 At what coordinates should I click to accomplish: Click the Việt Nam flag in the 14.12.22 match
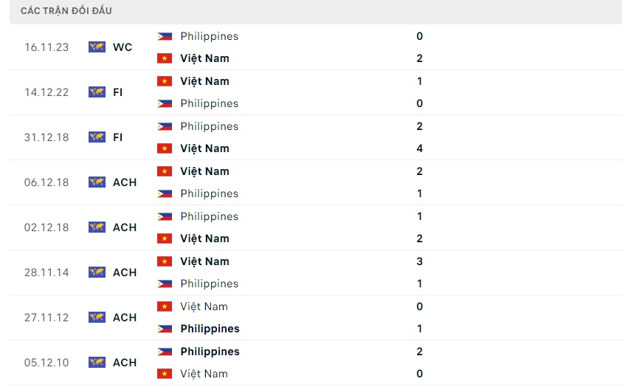coord(165,81)
